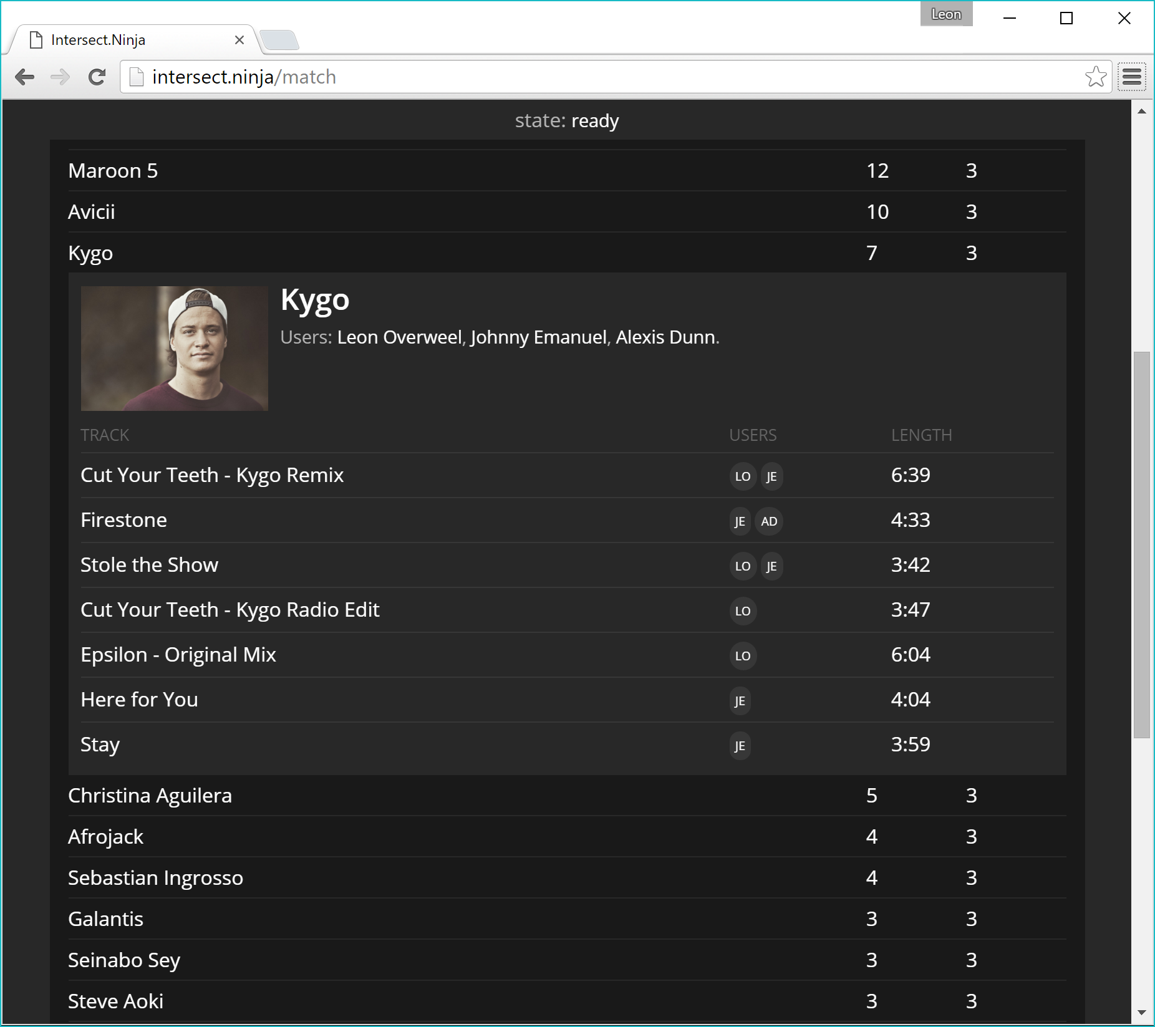Image resolution: width=1155 pixels, height=1027 pixels.
Task: Click the JE badge on Here for You
Action: (x=740, y=701)
